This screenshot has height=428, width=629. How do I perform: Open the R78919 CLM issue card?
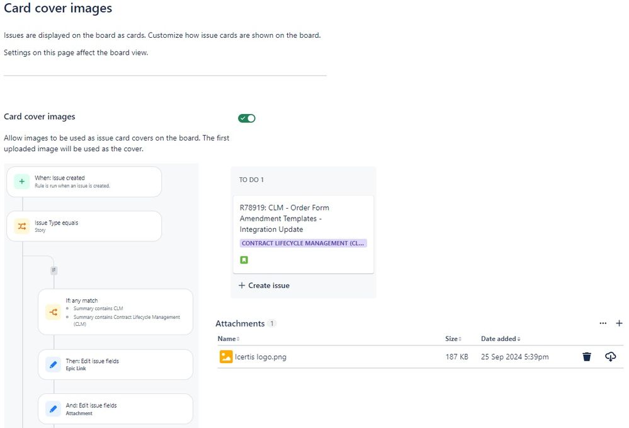click(284, 218)
